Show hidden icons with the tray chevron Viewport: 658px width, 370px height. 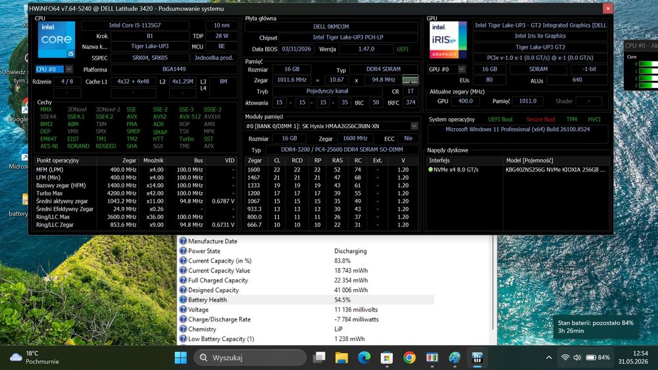coord(549,358)
